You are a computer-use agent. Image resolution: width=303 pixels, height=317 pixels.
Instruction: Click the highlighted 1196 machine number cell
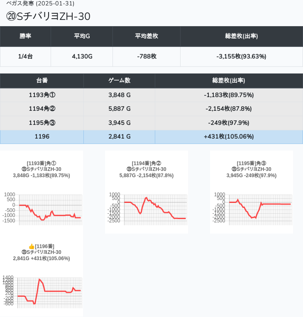[x=42, y=137]
